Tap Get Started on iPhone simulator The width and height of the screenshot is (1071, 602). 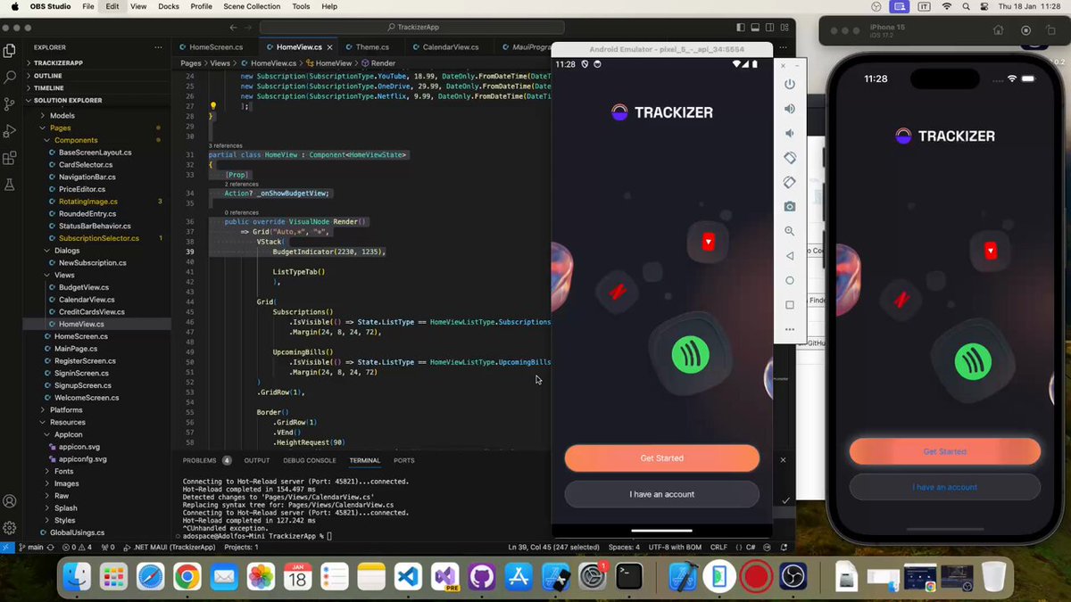[x=945, y=451]
